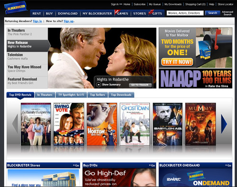Open Go High-Def promotion banner

point(119,178)
